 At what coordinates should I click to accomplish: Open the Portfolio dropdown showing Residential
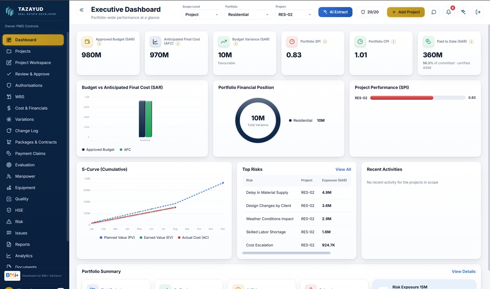(248, 14)
